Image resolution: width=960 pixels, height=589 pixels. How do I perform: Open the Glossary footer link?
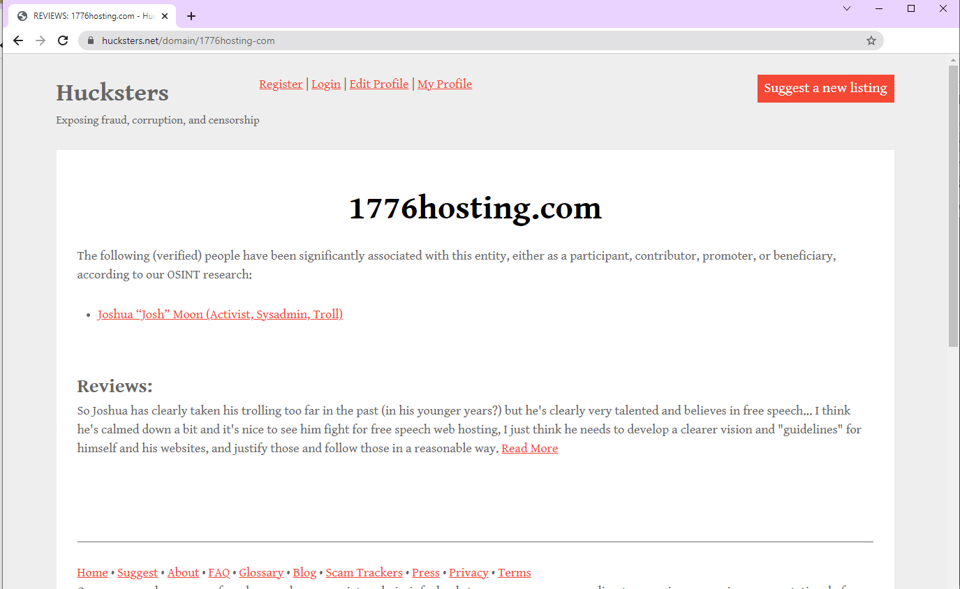click(x=261, y=572)
